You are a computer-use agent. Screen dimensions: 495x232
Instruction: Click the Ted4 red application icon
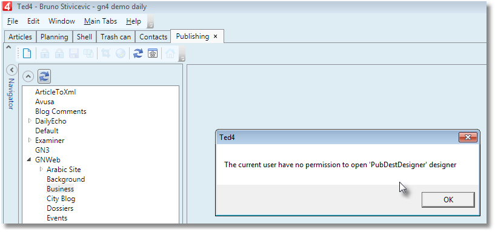(7, 6)
